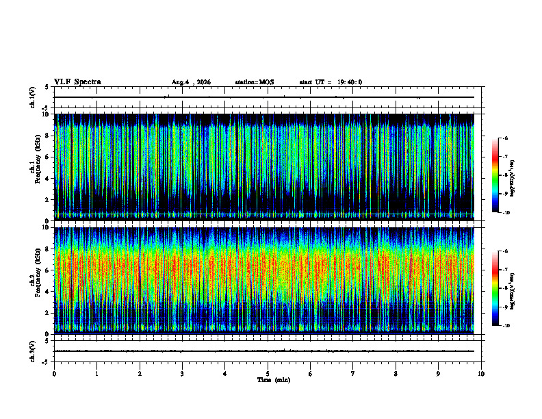Click the ch.1 spectrogram colorbar label text
The image size is (542, 419).
[x=513, y=178]
